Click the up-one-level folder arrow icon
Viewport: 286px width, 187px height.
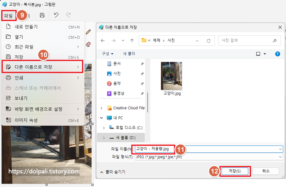(132, 41)
